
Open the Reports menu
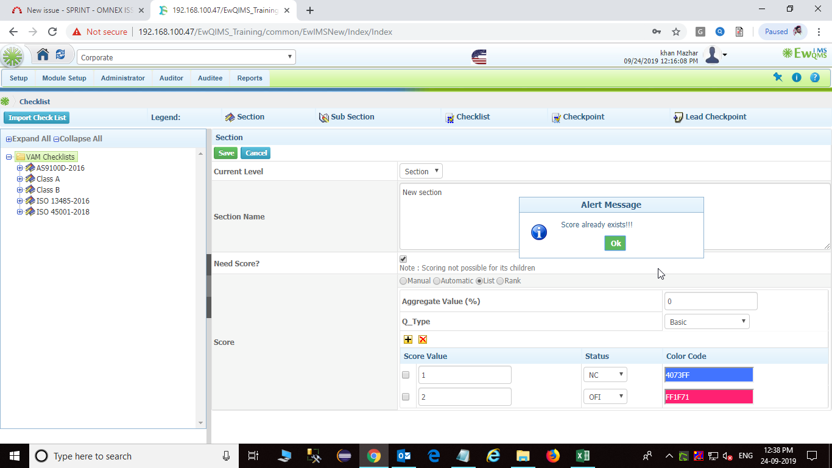point(250,78)
